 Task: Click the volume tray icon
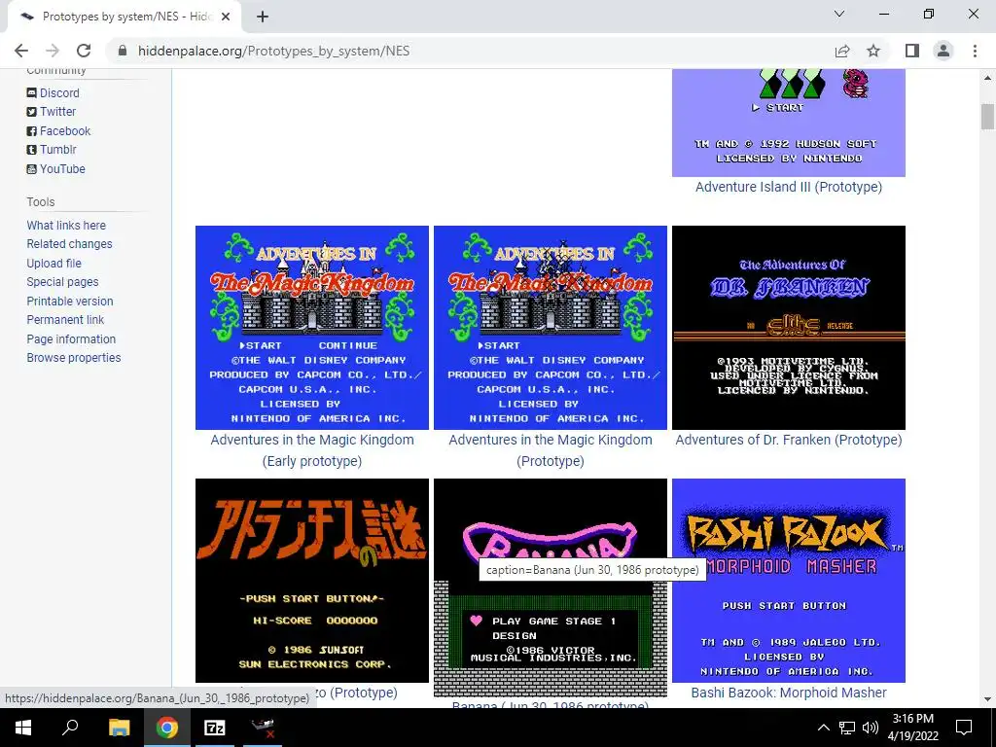871,728
